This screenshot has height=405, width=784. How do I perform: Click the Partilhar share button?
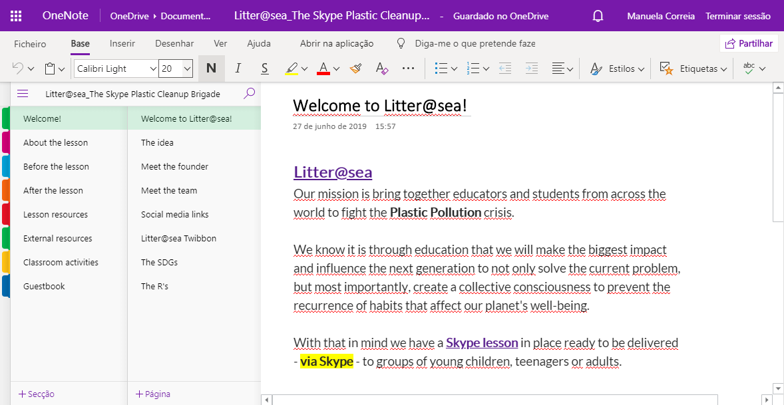pyautogui.click(x=749, y=43)
